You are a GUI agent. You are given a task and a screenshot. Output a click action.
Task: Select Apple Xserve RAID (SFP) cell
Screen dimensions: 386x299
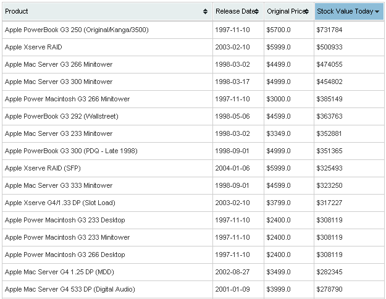coord(107,168)
